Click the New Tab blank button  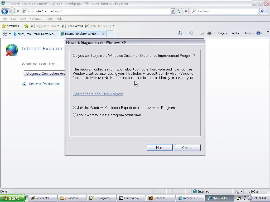click(x=110, y=34)
